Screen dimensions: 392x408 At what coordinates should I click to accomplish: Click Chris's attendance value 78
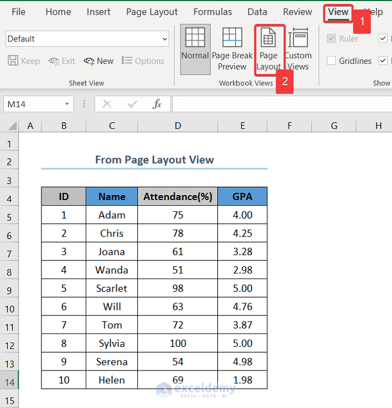coord(178,233)
